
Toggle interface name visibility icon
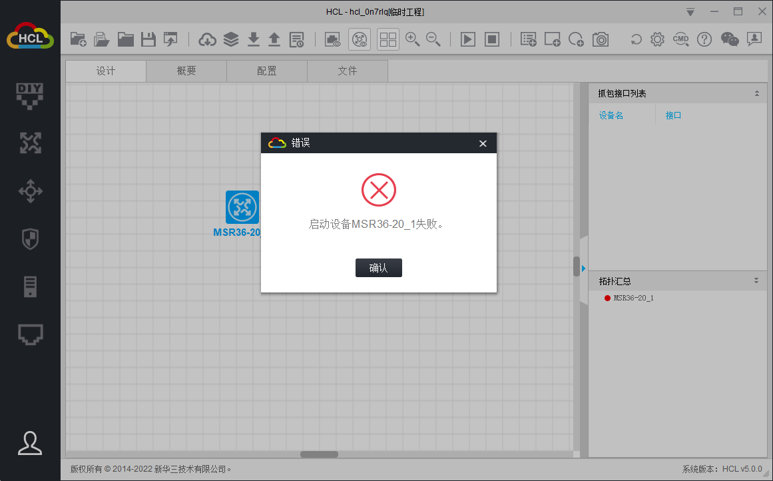pos(360,39)
